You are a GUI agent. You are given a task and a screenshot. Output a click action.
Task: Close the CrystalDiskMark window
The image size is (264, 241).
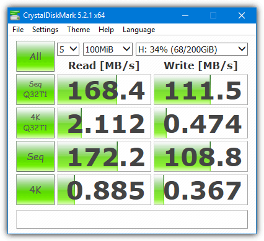point(242,15)
